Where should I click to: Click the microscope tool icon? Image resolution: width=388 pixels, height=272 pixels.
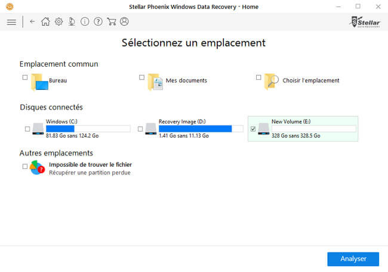coord(72,21)
